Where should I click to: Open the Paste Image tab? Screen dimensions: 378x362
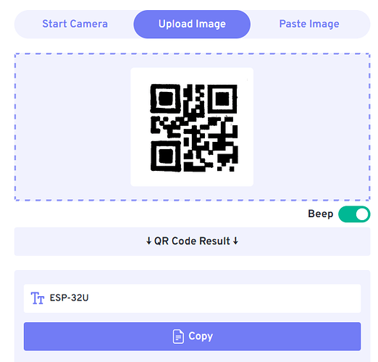(309, 24)
